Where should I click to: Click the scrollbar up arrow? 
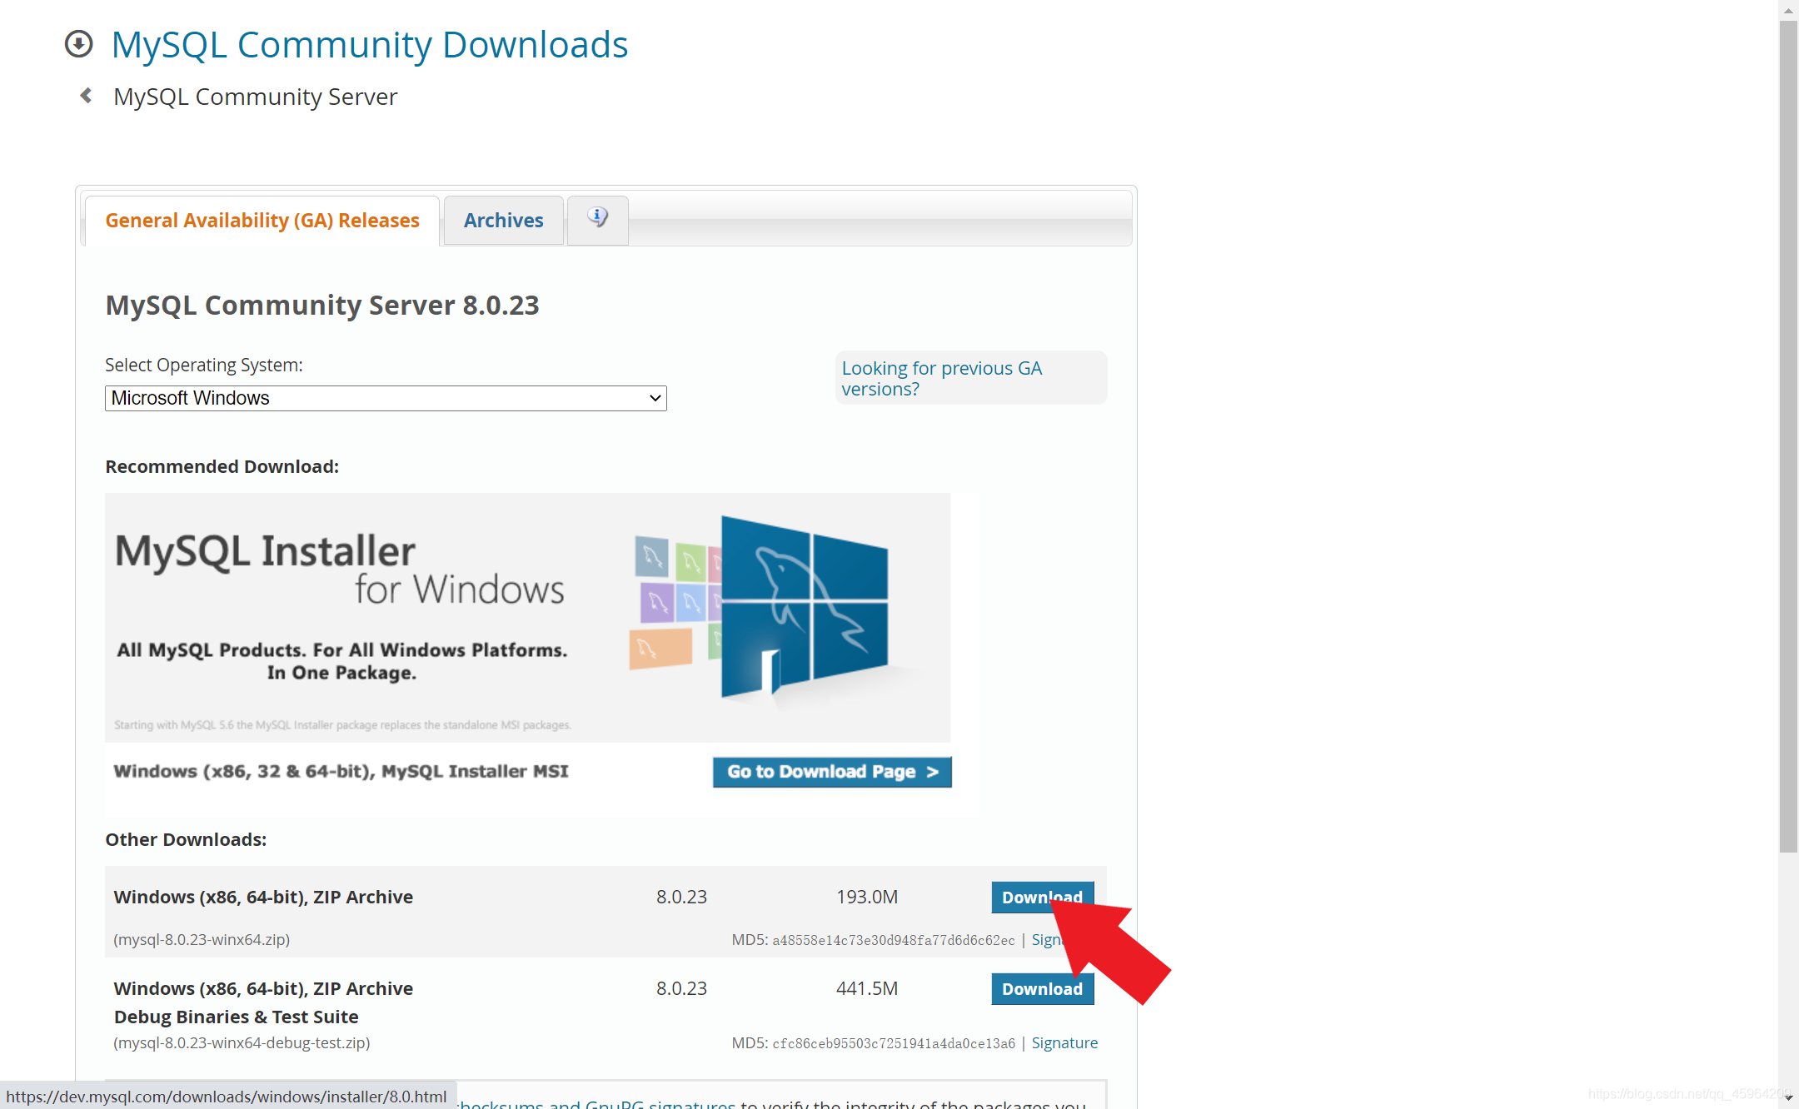pyautogui.click(x=1788, y=10)
